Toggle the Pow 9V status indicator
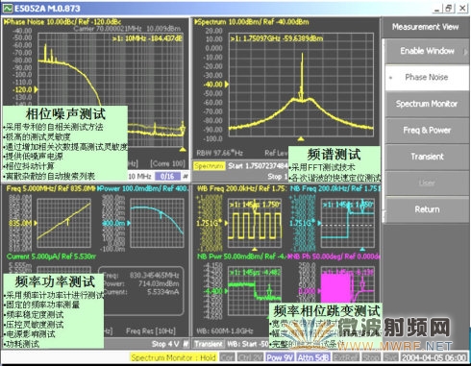Screen dimensions: 471x366 coord(280,357)
